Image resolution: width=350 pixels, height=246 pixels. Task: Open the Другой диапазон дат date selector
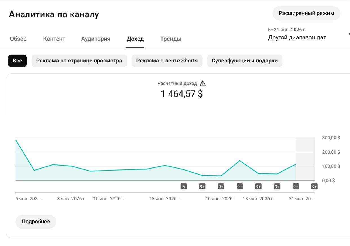297,38
